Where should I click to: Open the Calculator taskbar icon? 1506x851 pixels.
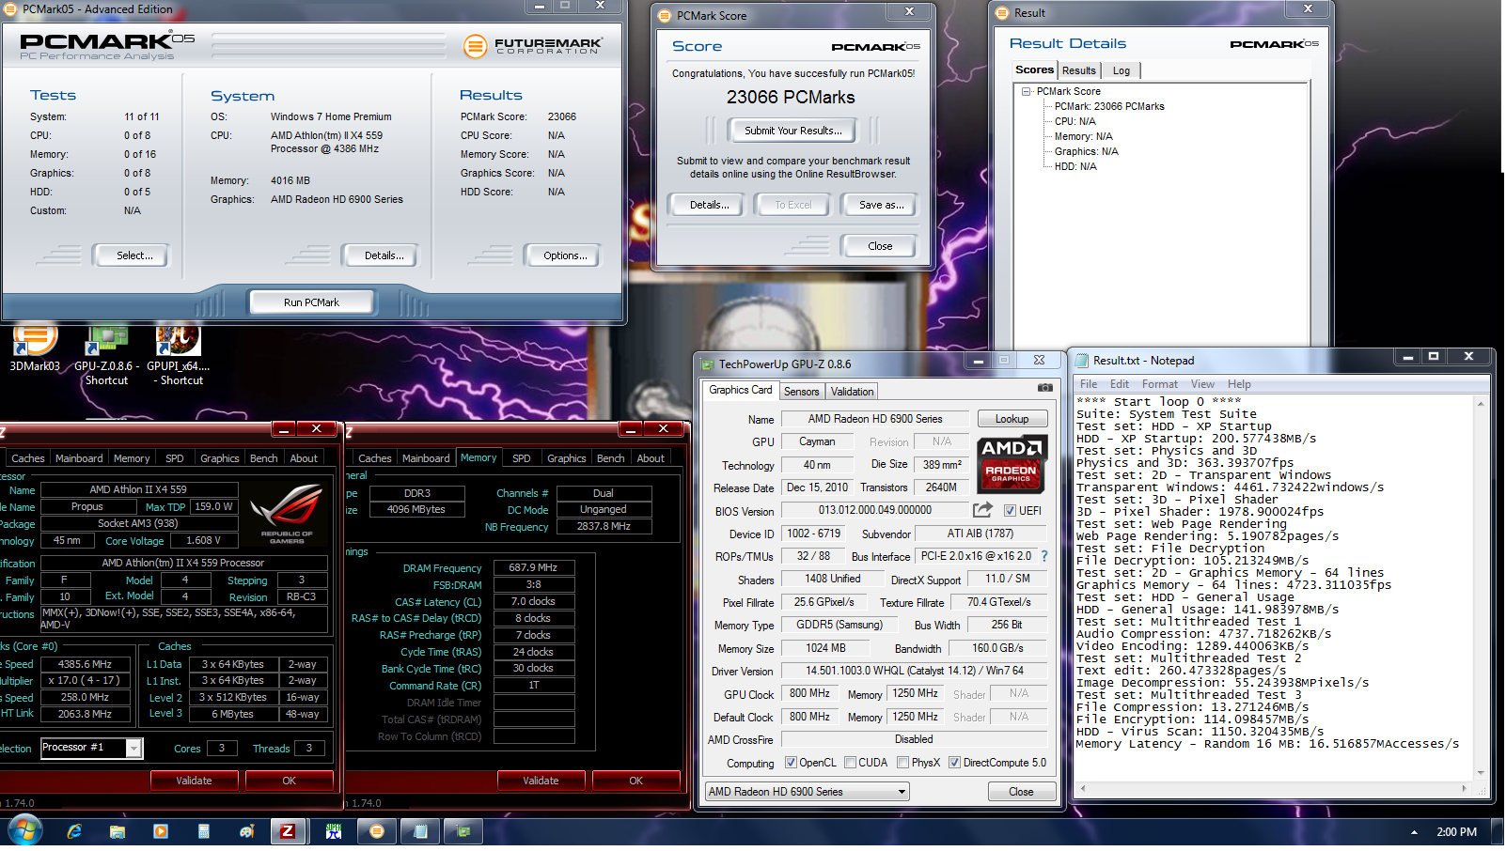[204, 831]
